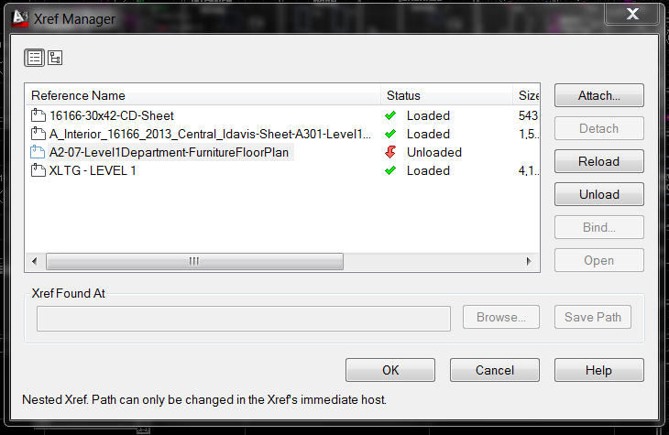669x435 pixels.
Task: Confirm with the OK button
Action: pos(390,370)
